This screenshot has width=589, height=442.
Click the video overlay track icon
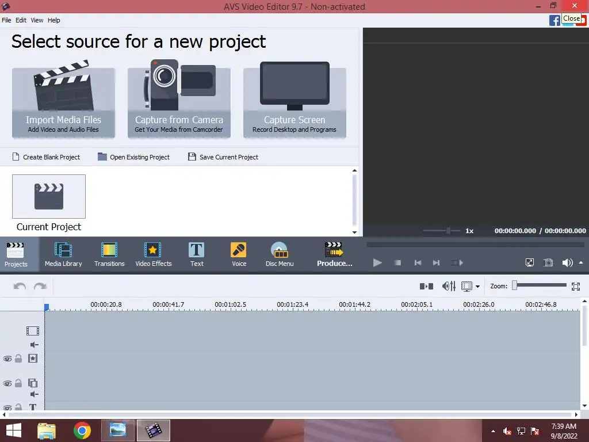pos(33,383)
